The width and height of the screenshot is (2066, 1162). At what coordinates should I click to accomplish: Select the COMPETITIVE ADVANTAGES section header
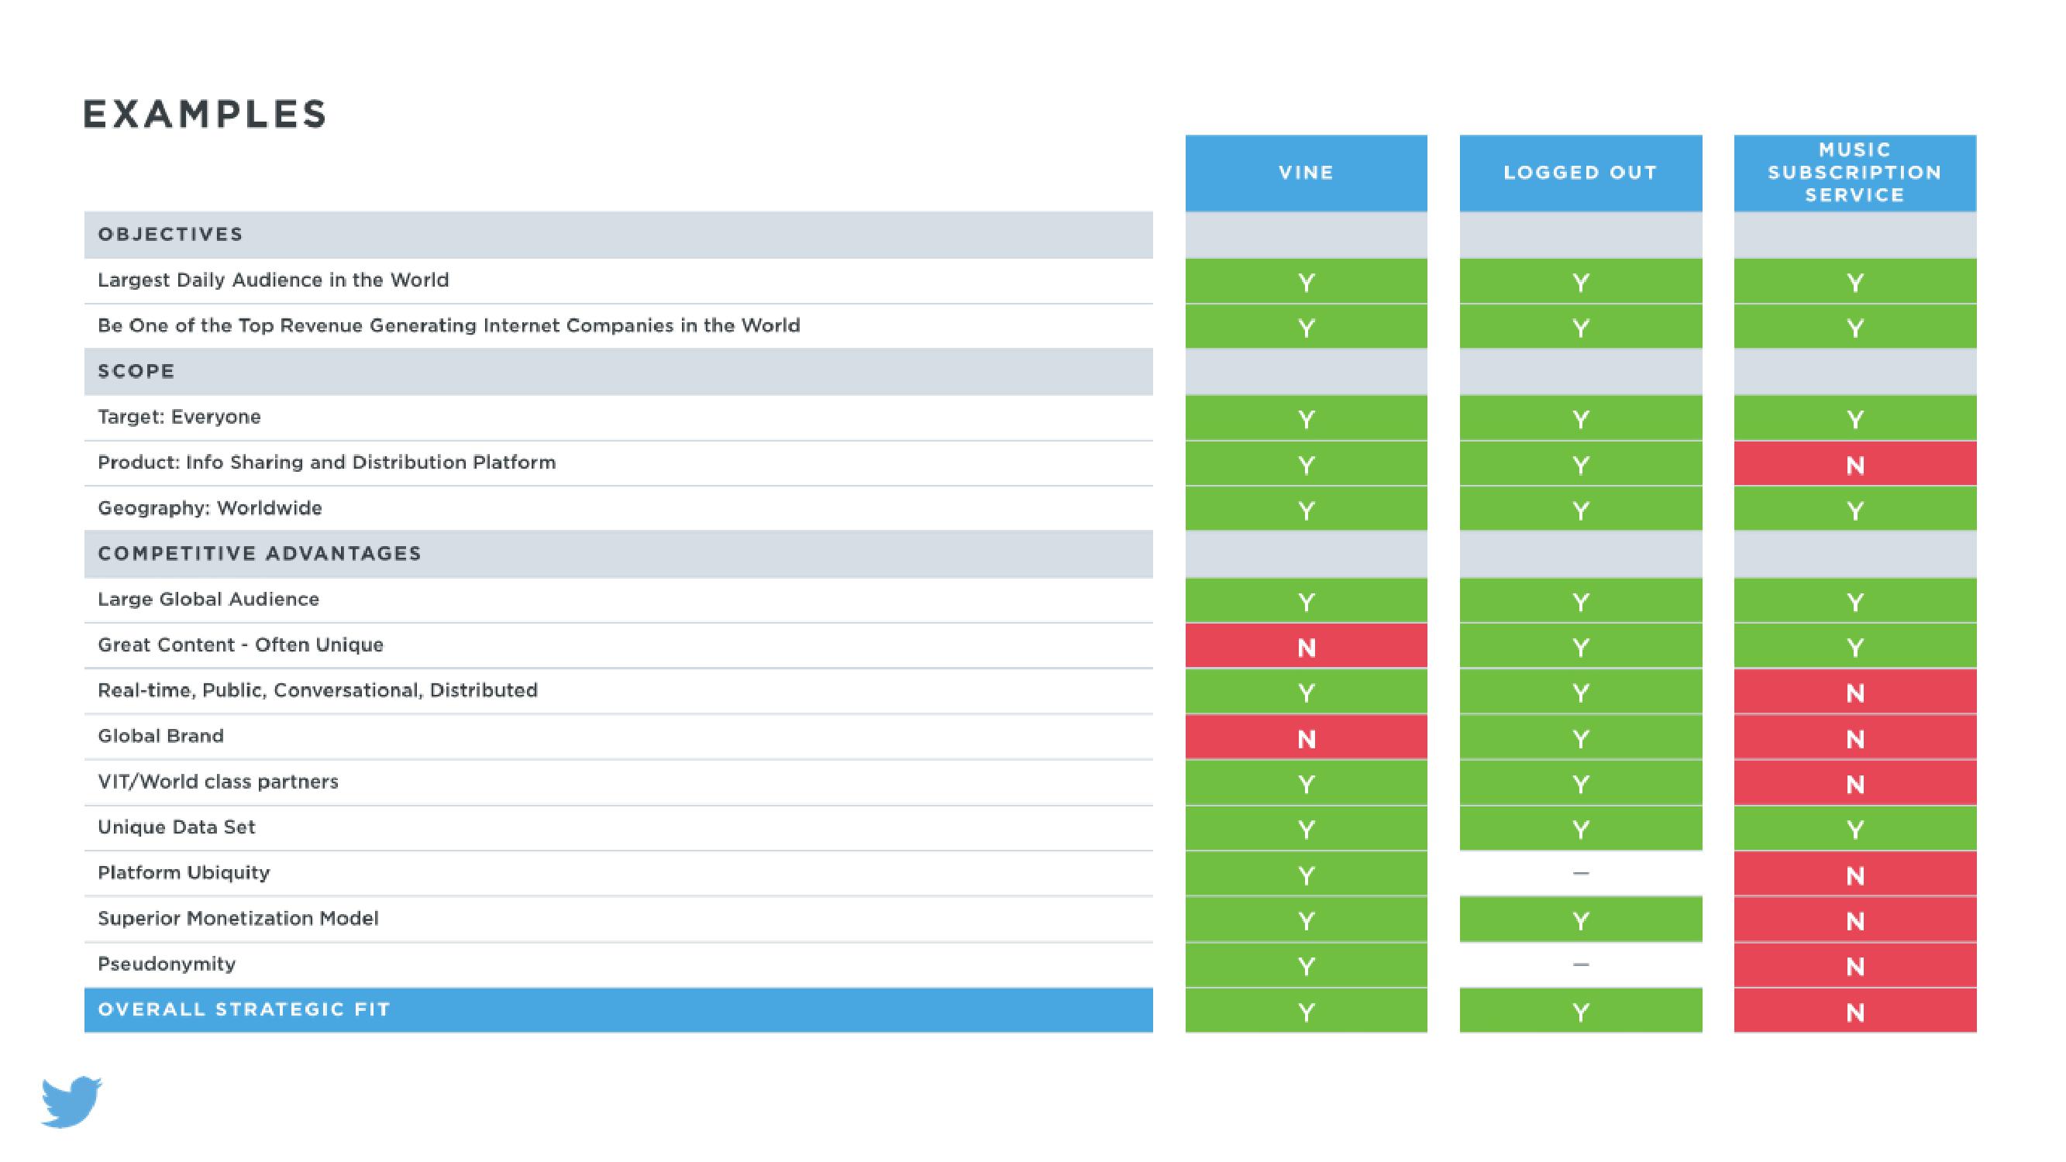618,553
